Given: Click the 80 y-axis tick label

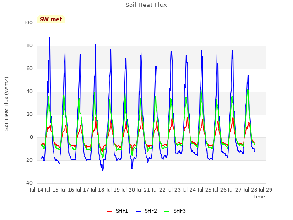Looking at the screenshot, I should click(29, 46).
